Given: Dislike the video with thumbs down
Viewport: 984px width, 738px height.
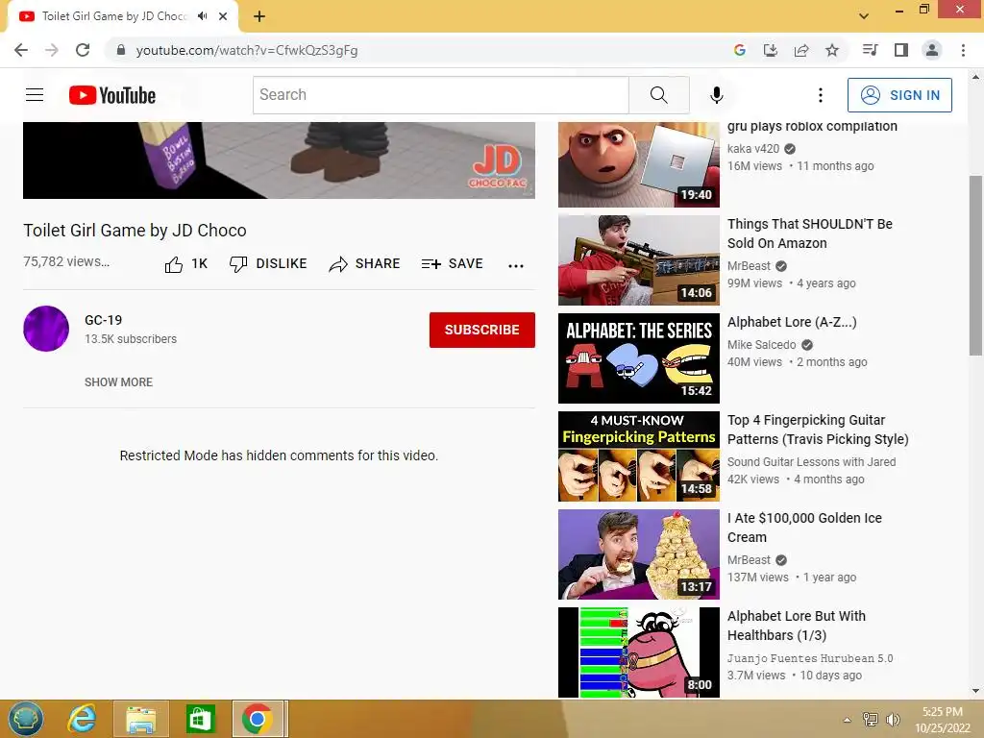Looking at the screenshot, I should [268, 264].
